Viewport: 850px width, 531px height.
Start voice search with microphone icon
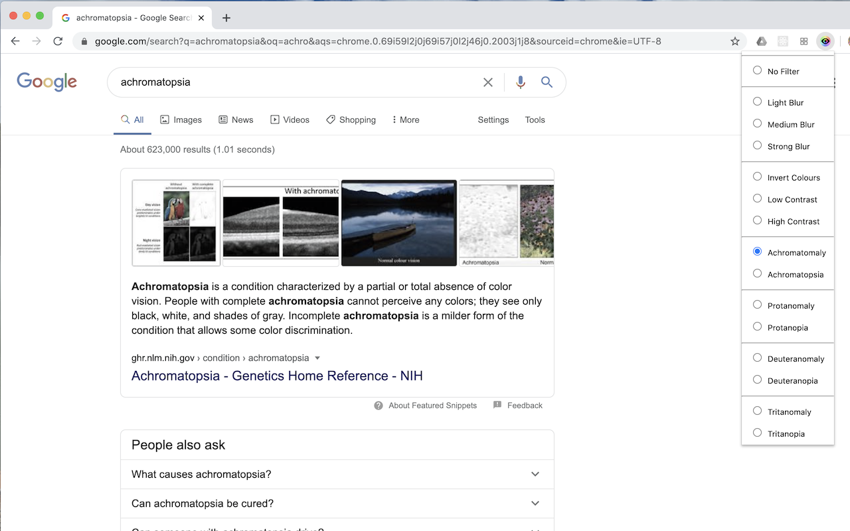(x=521, y=82)
